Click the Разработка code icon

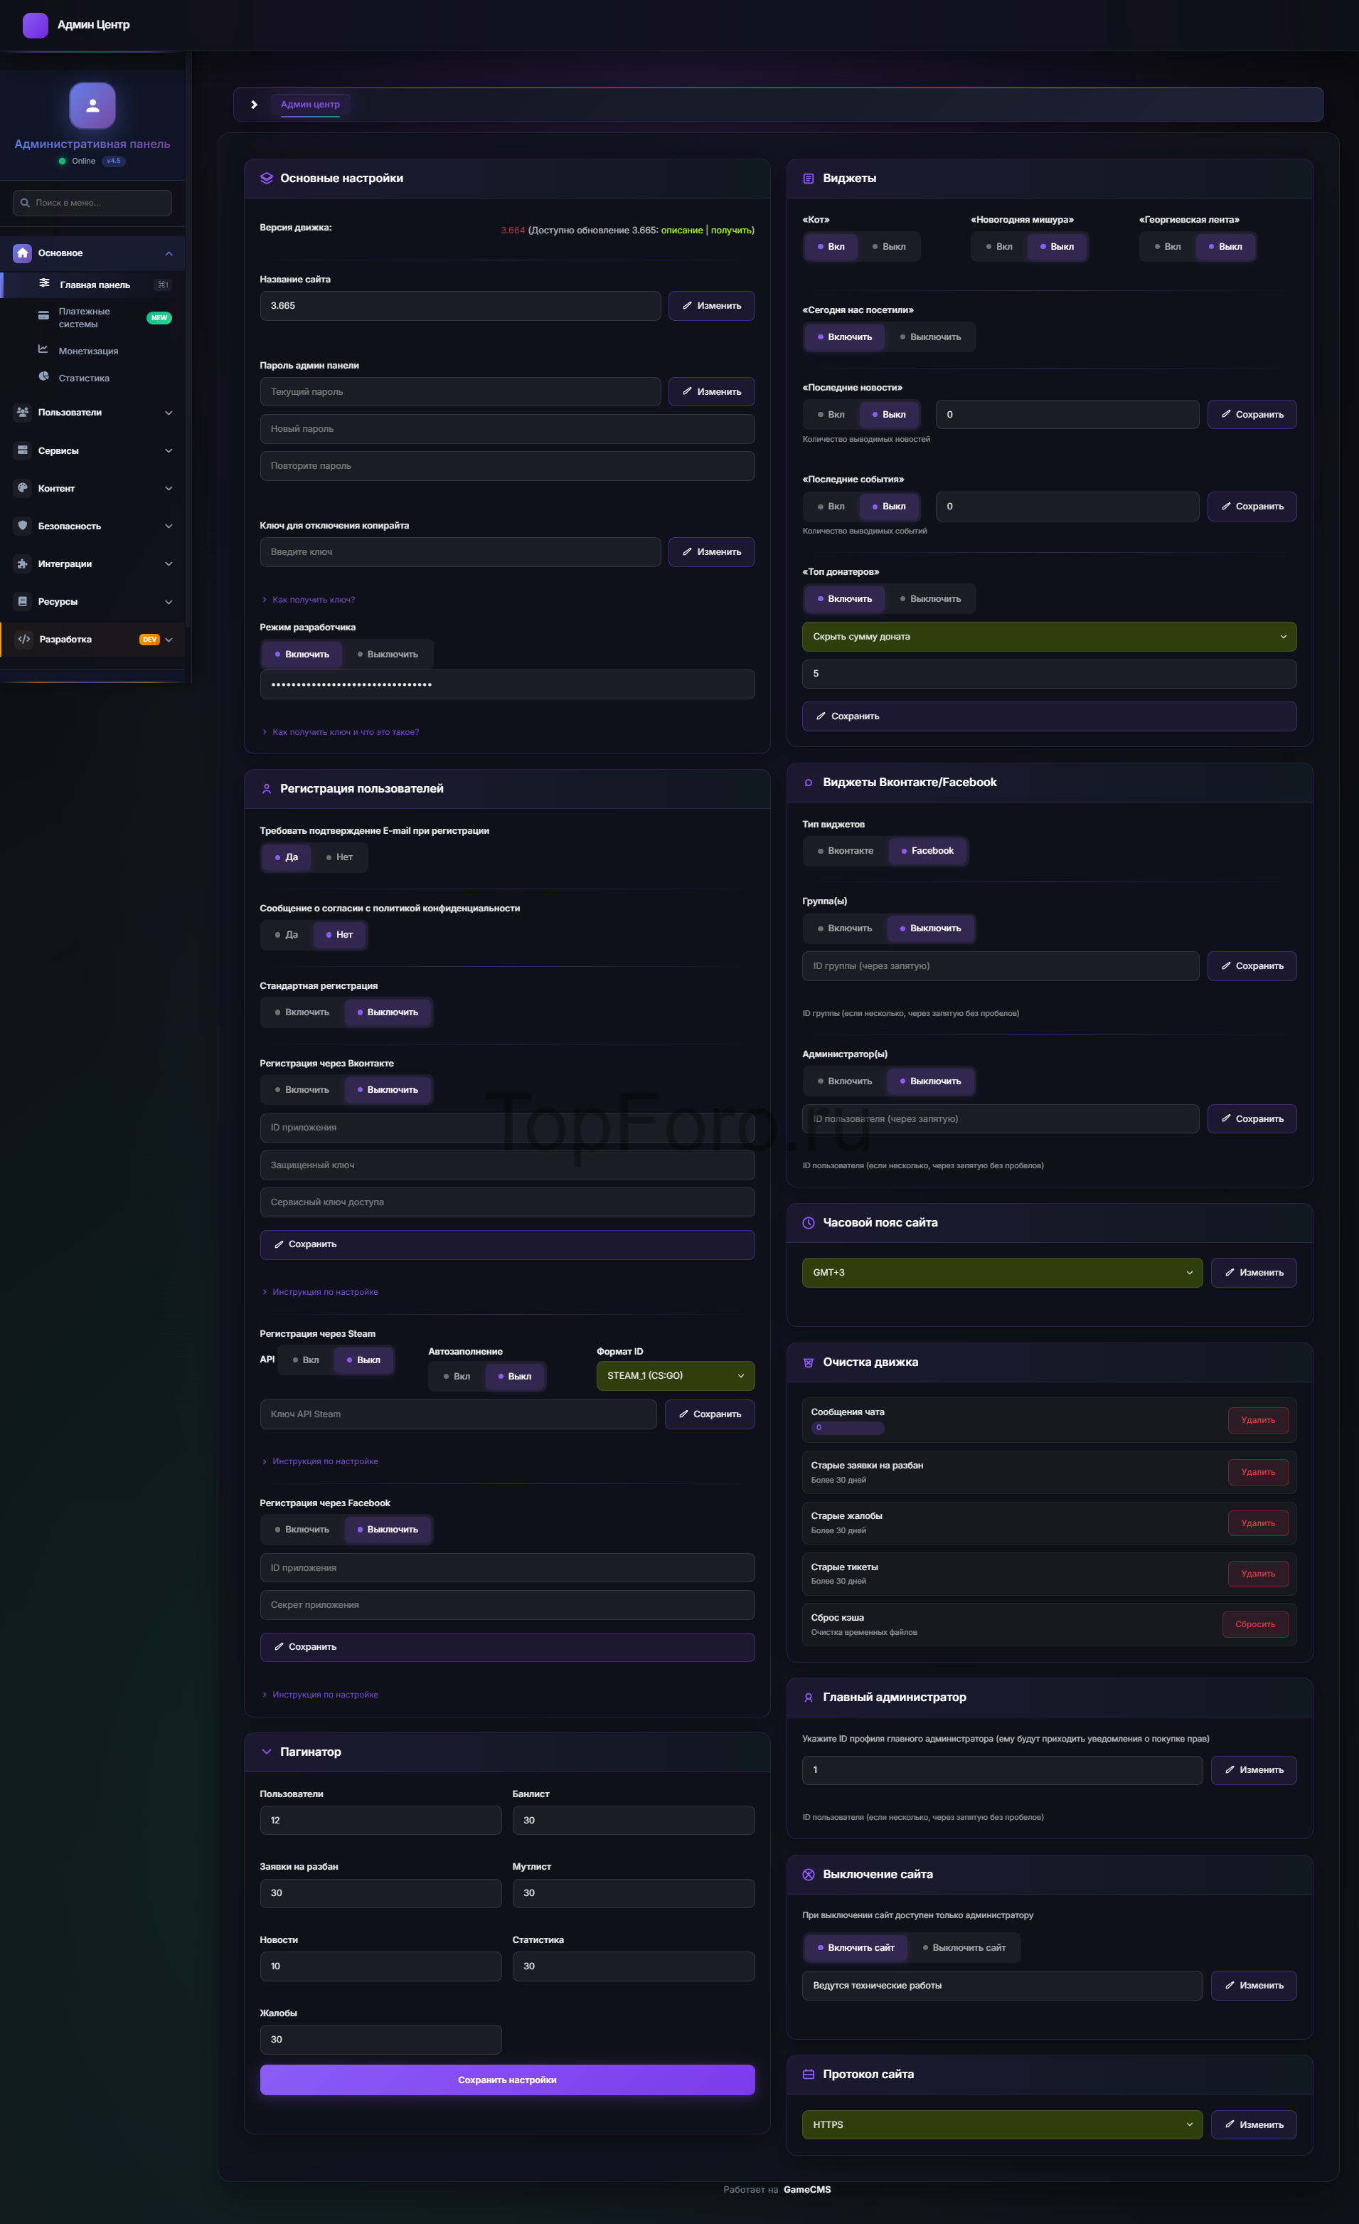[24, 639]
